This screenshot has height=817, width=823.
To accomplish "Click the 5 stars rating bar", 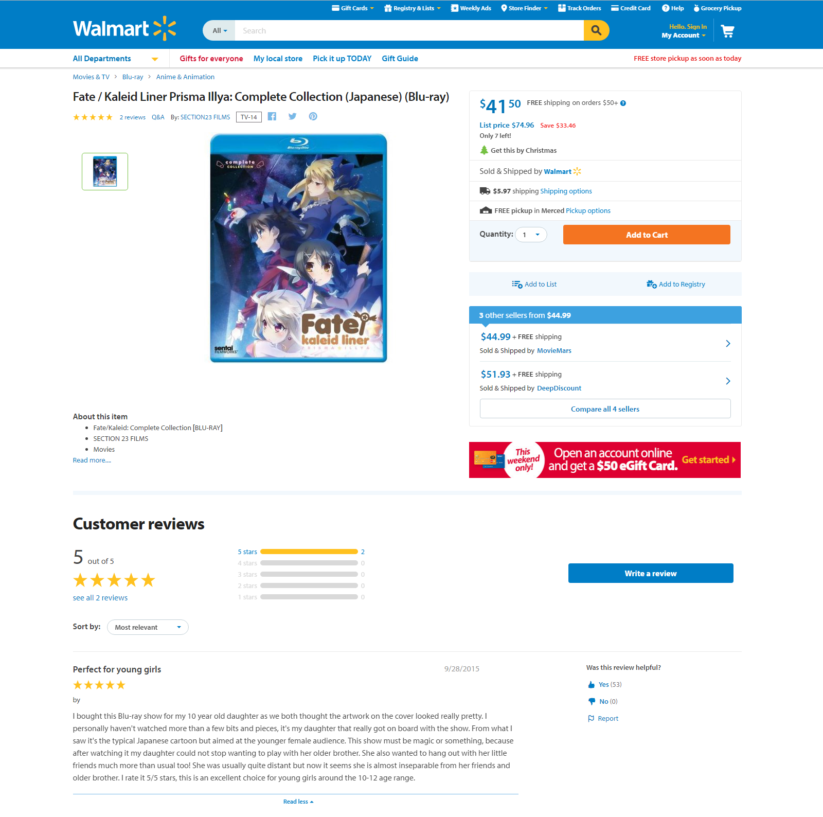I will pos(309,552).
